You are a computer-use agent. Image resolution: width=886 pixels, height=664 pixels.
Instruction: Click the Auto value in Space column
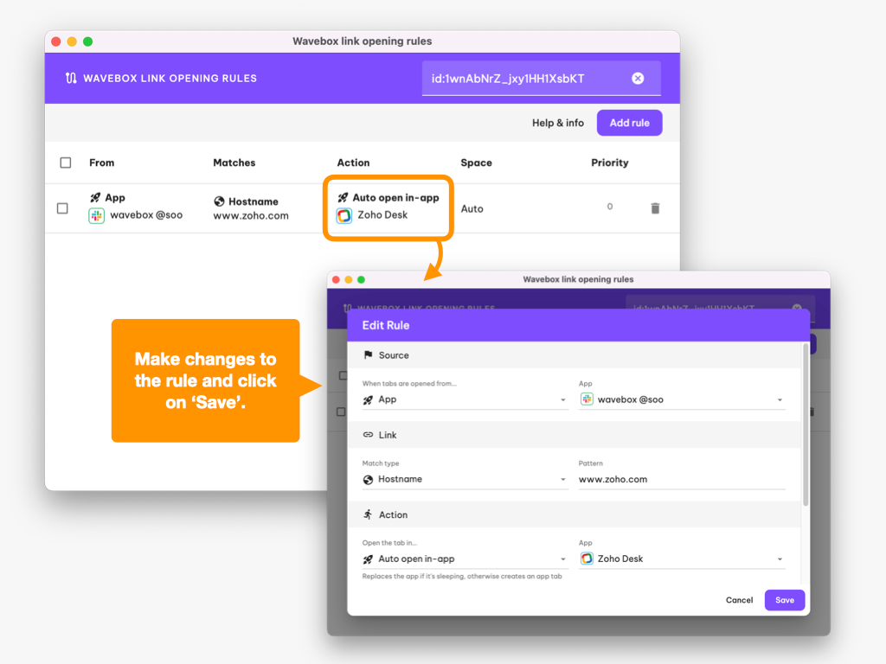click(x=472, y=209)
